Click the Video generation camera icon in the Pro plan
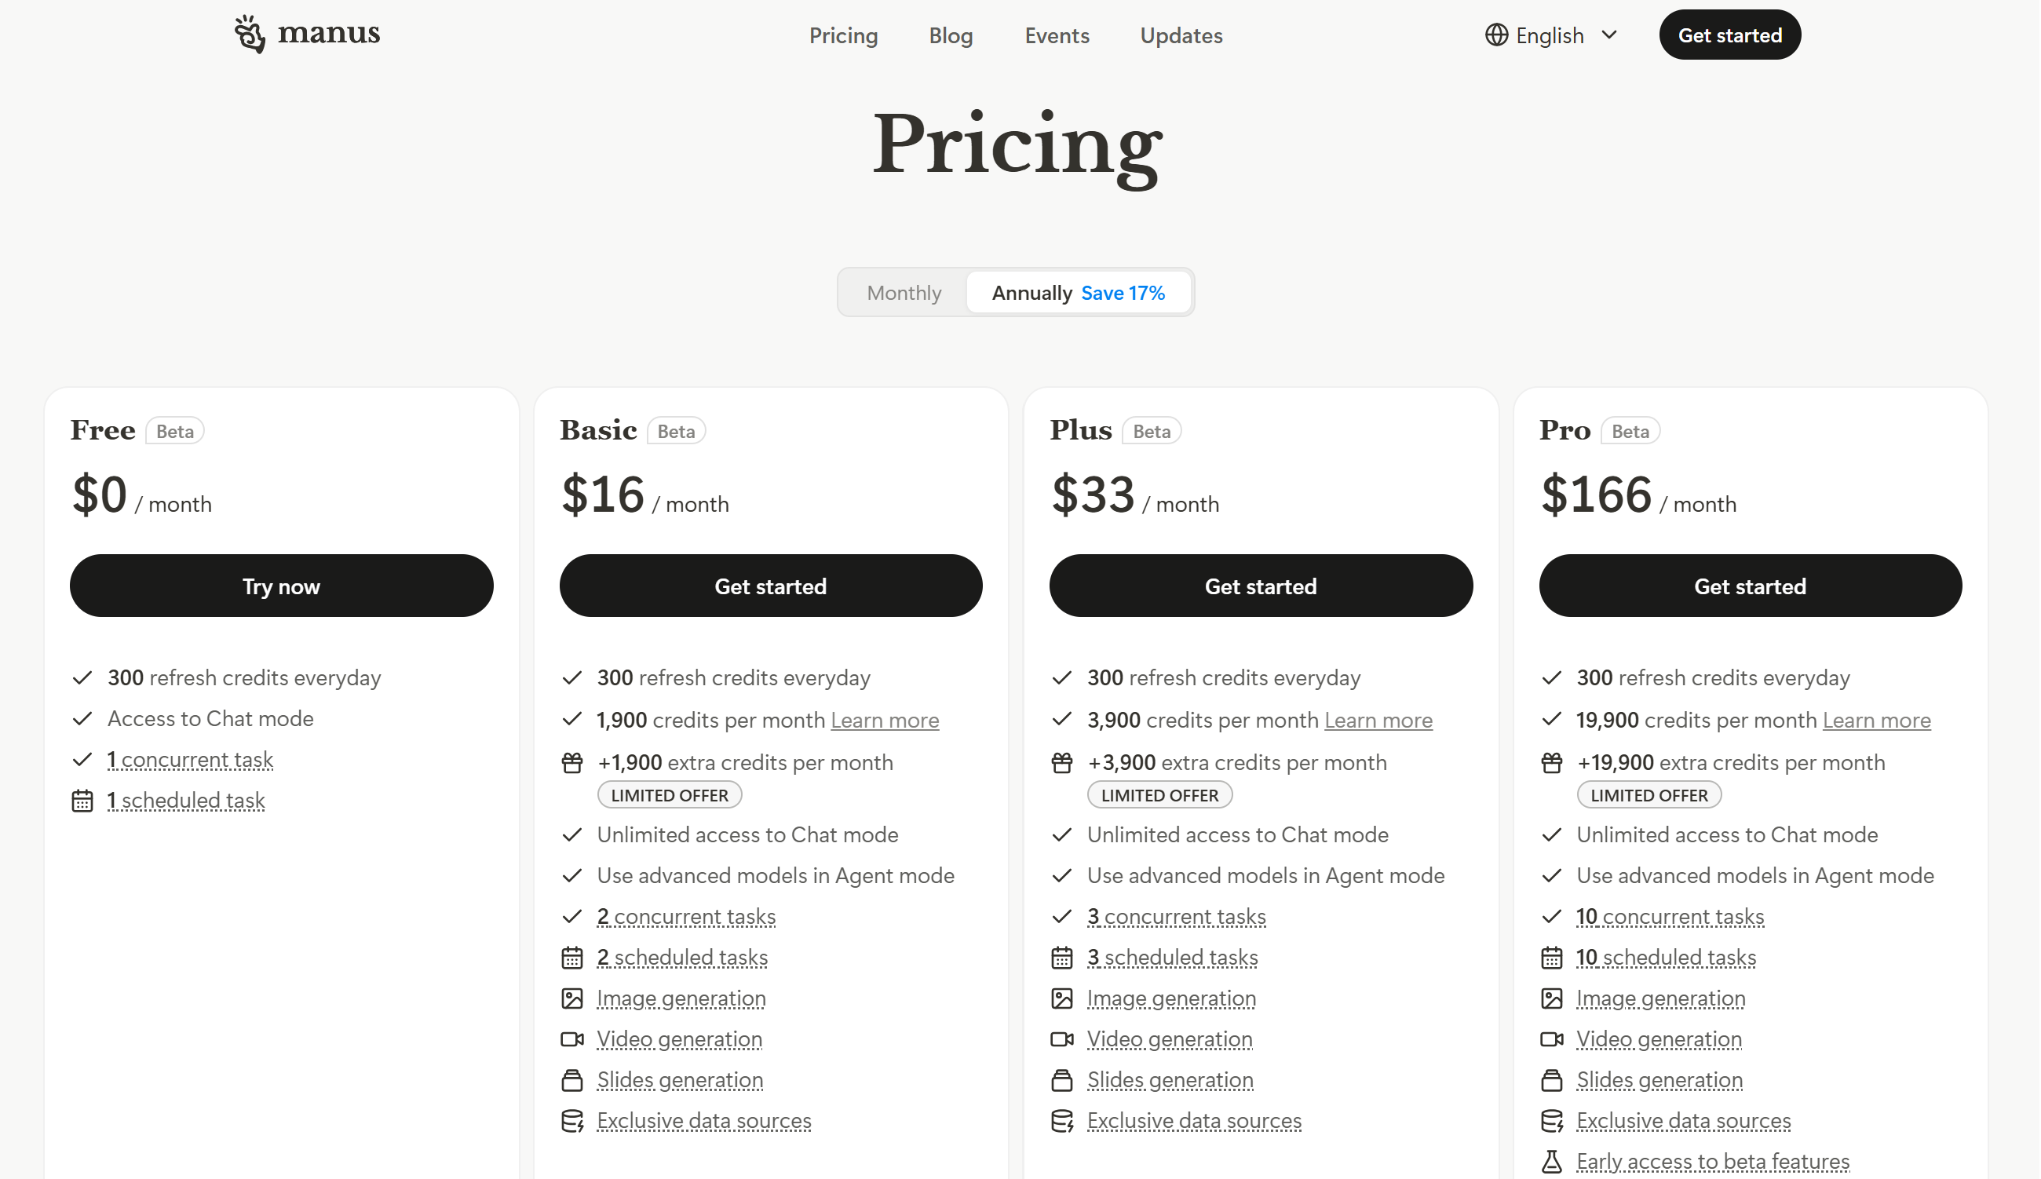The width and height of the screenshot is (2041, 1179). tap(1552, 1039)
